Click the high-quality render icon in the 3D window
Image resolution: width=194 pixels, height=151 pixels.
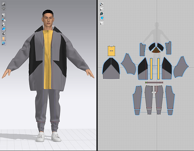pos(4,4)
